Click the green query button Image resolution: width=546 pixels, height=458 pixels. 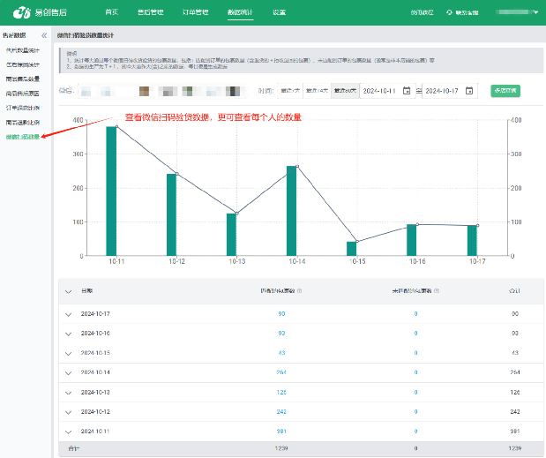(x=505, y=90)
